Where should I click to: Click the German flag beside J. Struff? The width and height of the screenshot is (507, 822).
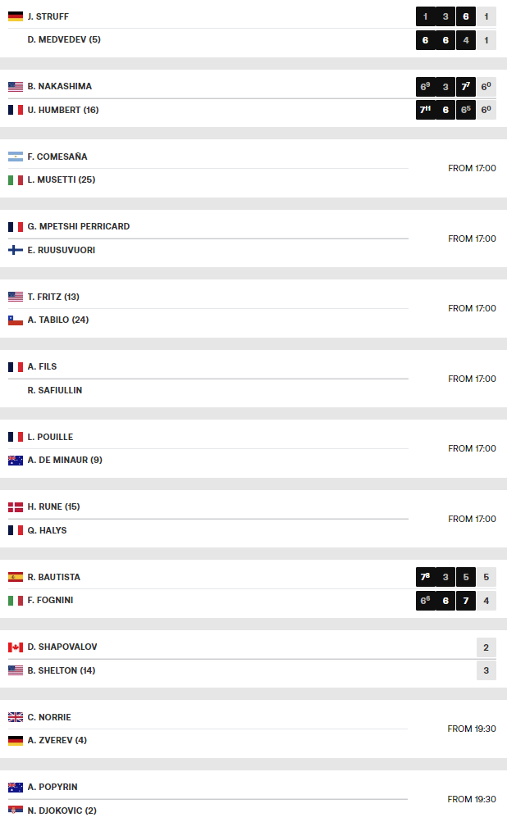click(x=16, y=16)
